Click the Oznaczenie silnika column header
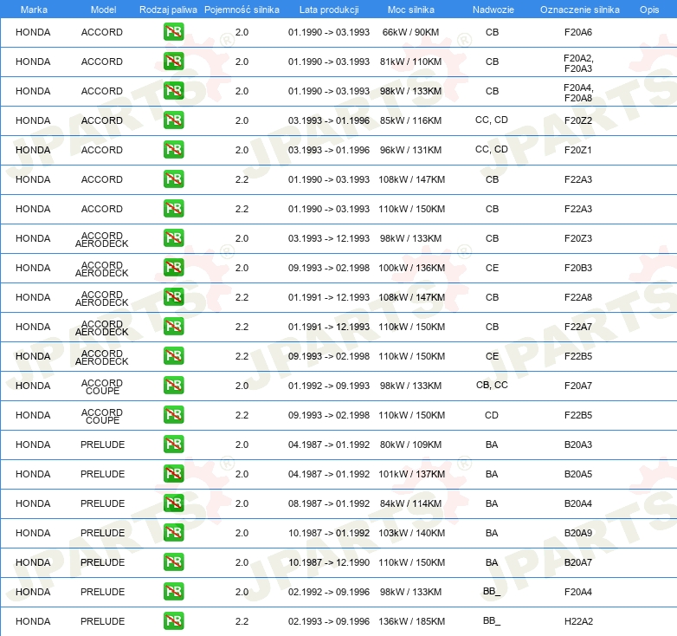Image resolution: width=677 pixels, height=636 pixels. [579, 10]
